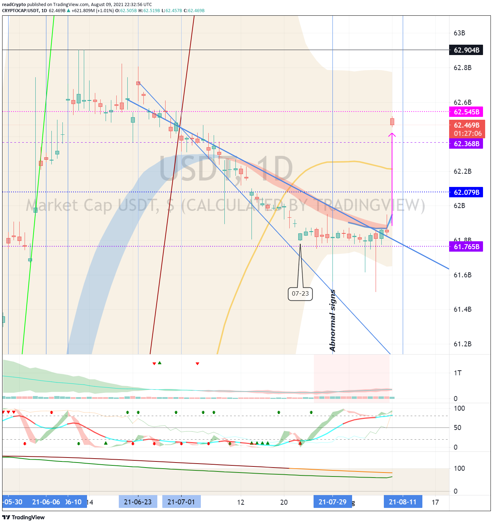This screenshot has width=493, height=524.
Task: Click the 62.545B magenta price label
Action: click(466, 112)
